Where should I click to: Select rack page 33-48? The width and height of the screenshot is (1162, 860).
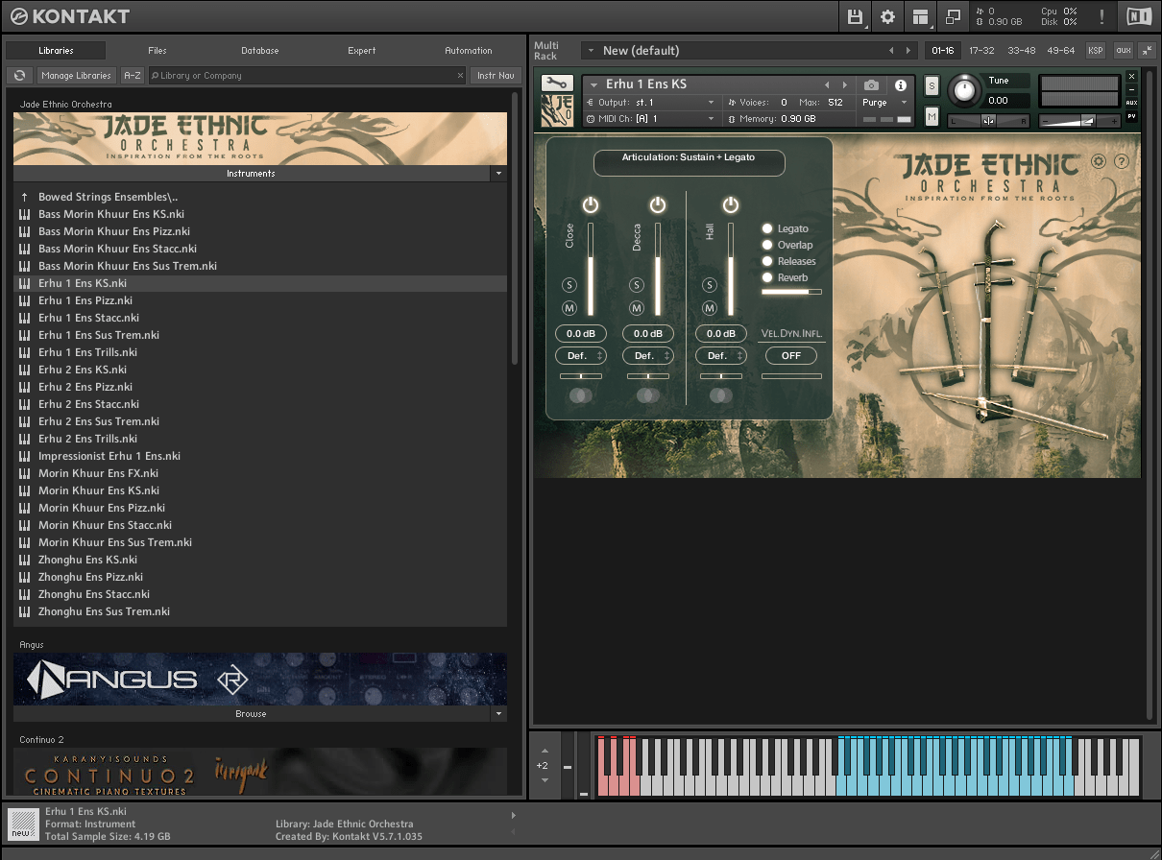[x=1022, y=50]
